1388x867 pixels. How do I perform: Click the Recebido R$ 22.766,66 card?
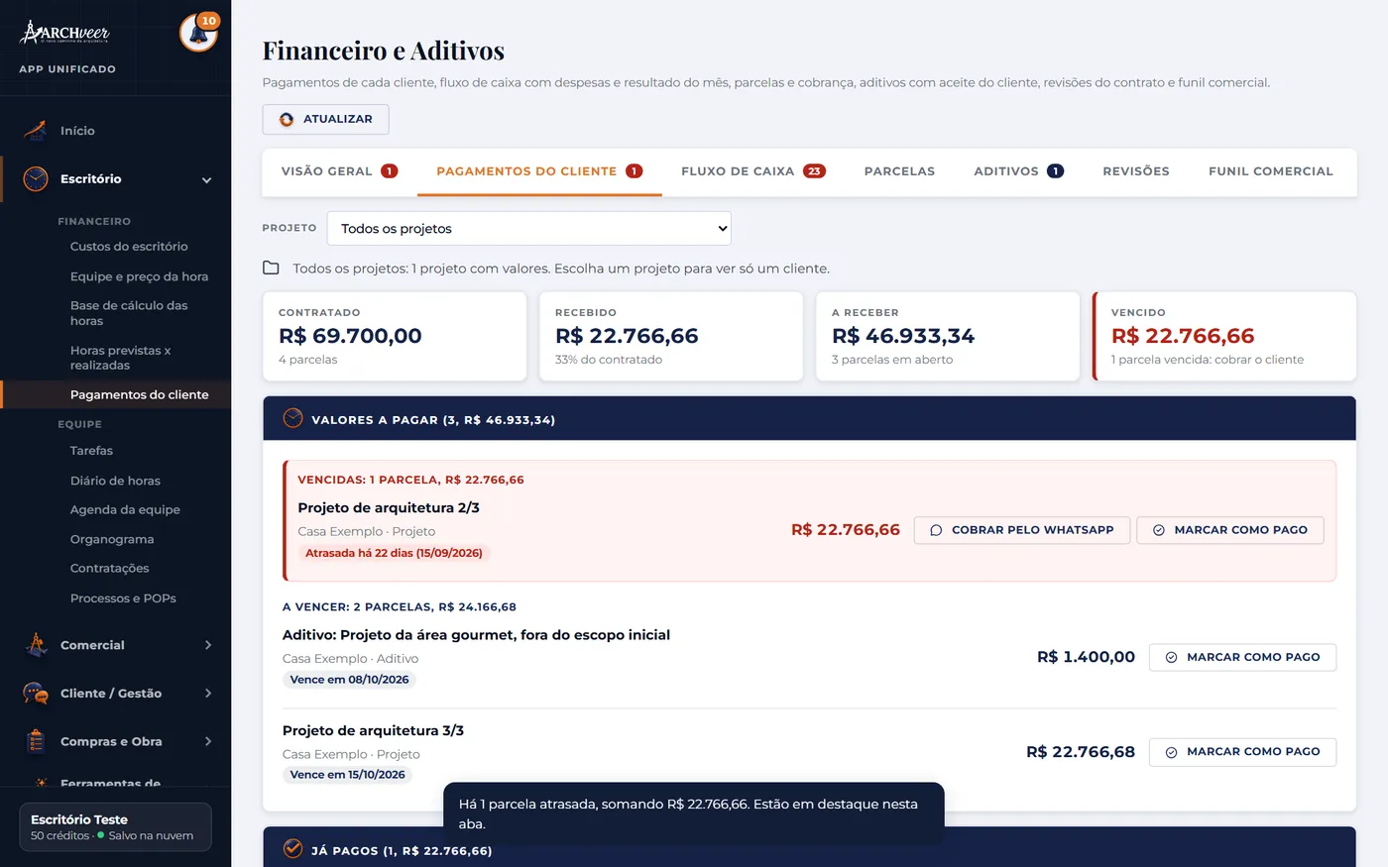671,336
